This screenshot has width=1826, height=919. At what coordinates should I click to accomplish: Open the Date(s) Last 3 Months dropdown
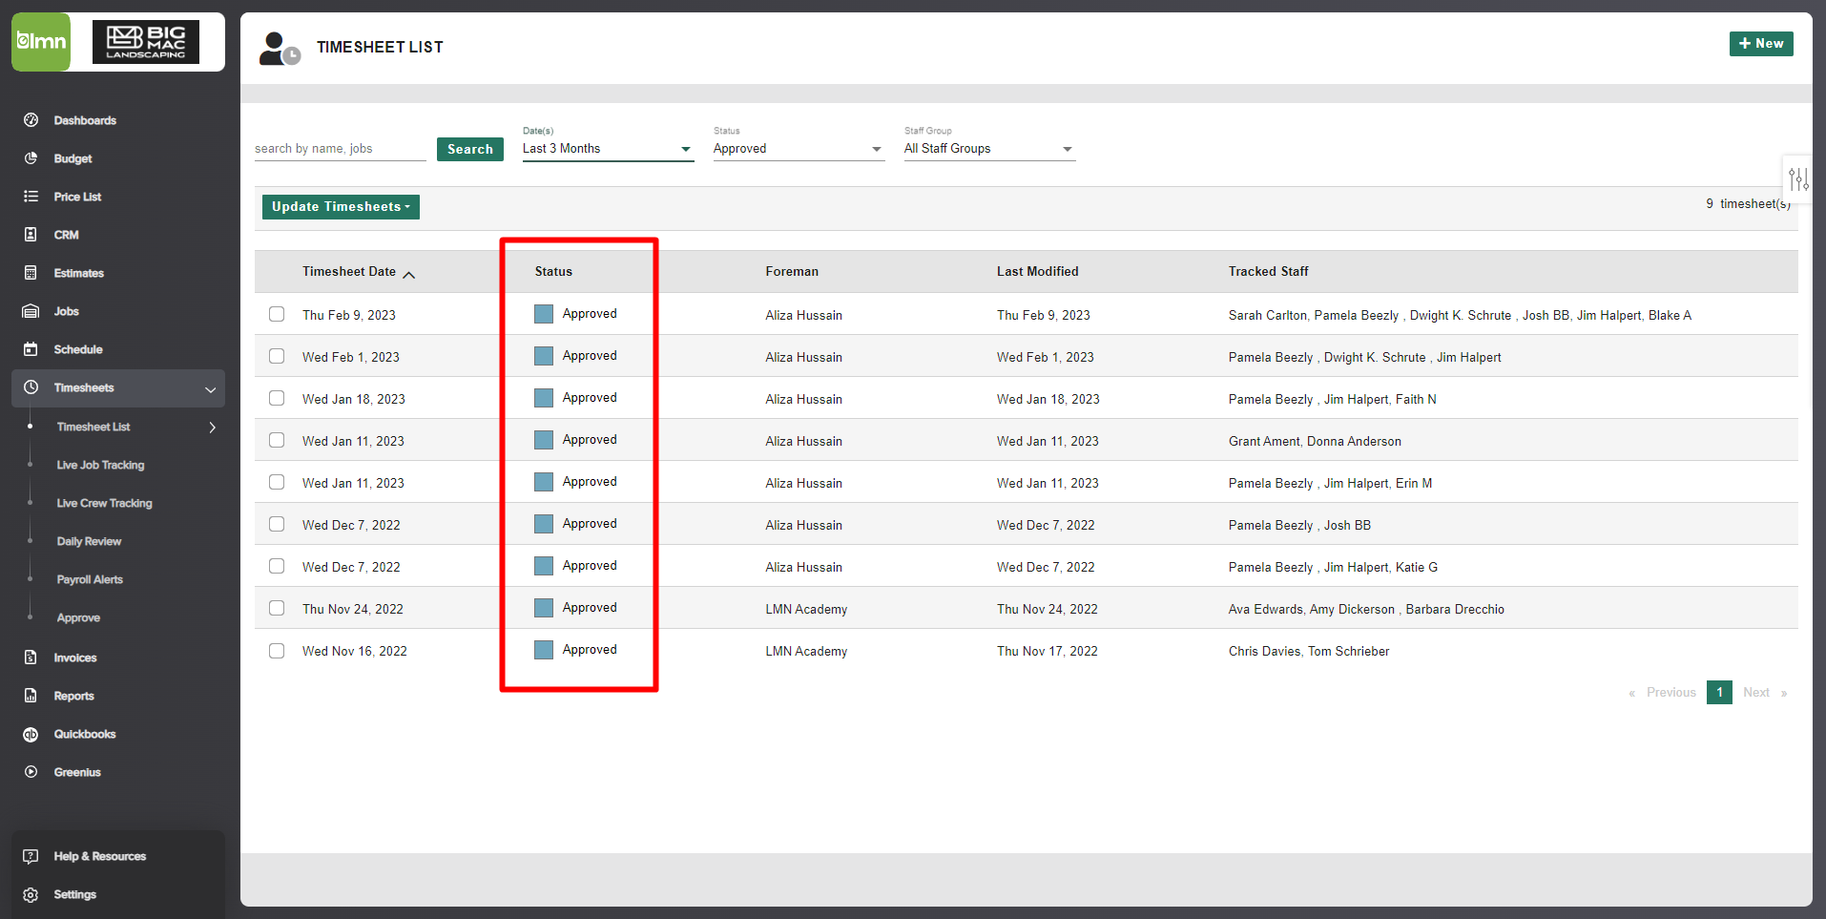coord(607,149)
